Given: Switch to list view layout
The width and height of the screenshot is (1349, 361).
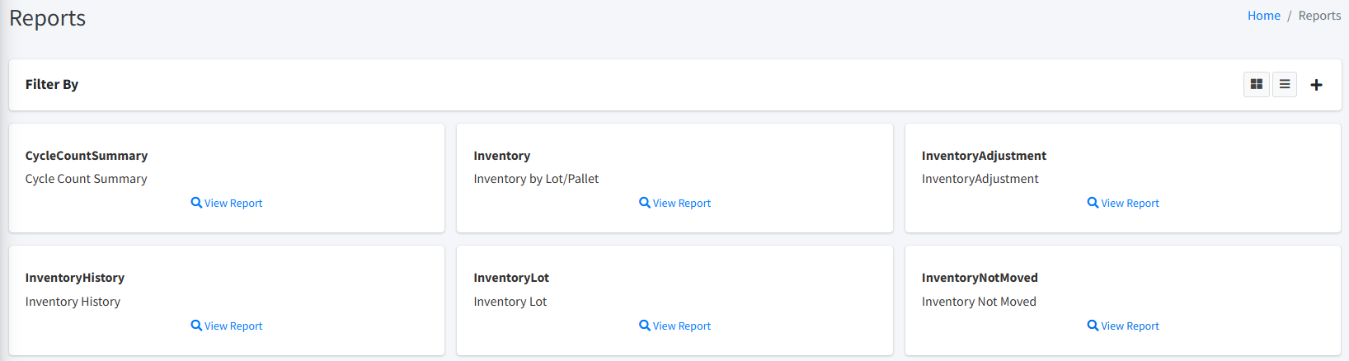Looking at the screenshot, I should click(x=1285, y=84).
